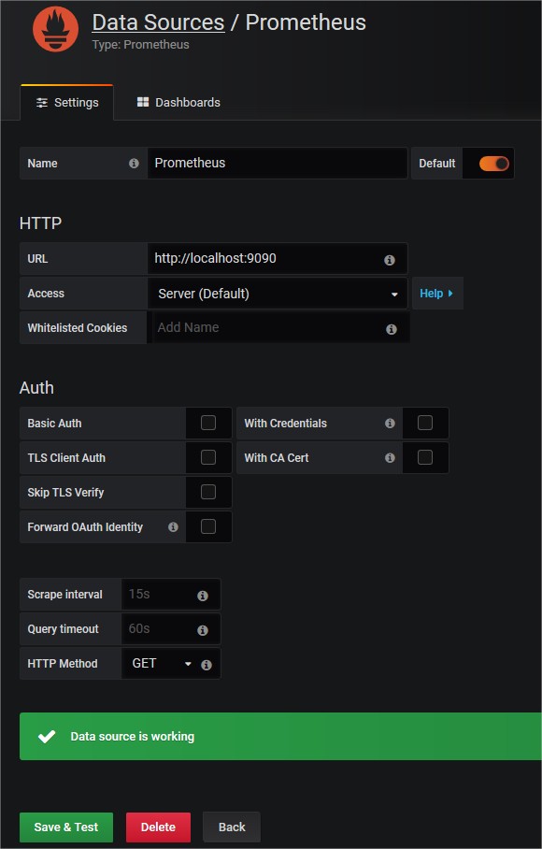
Task: Open the Access Server (Default) dropdown
Action: point(278,294)
